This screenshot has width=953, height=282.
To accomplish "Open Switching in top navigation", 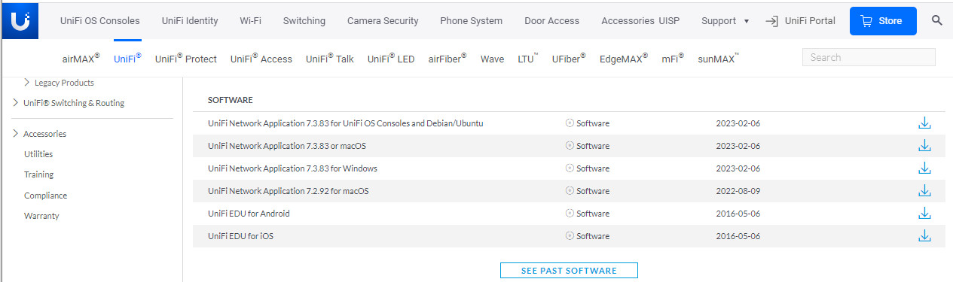I will tap(304, 21).
